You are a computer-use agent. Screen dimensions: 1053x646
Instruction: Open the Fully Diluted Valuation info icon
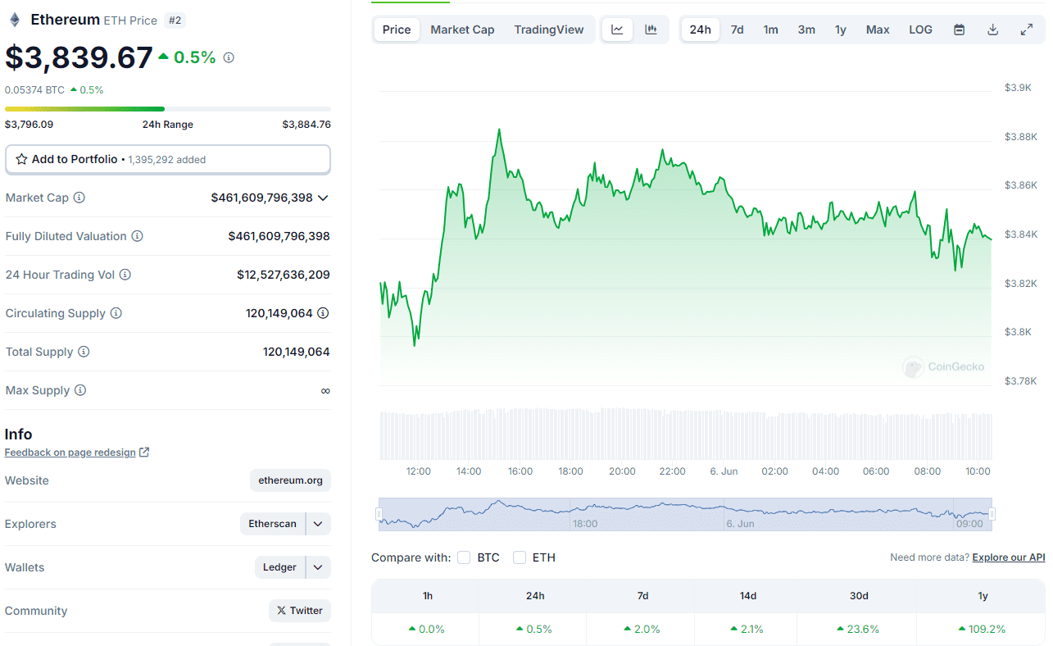coord(137,236)
